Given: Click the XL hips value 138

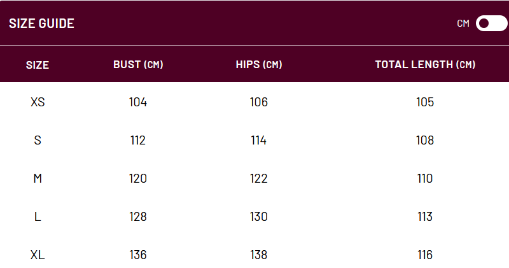Looking at the screenshot, I should 259,255.
